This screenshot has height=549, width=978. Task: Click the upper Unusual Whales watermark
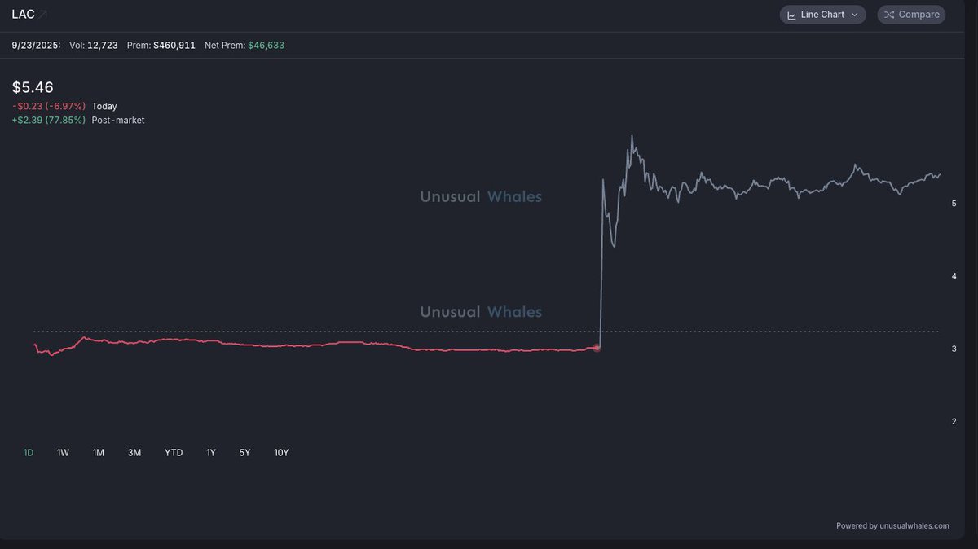click(x=481, y=196)
